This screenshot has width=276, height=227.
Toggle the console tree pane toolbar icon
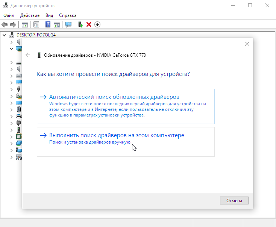coord(25,24)
